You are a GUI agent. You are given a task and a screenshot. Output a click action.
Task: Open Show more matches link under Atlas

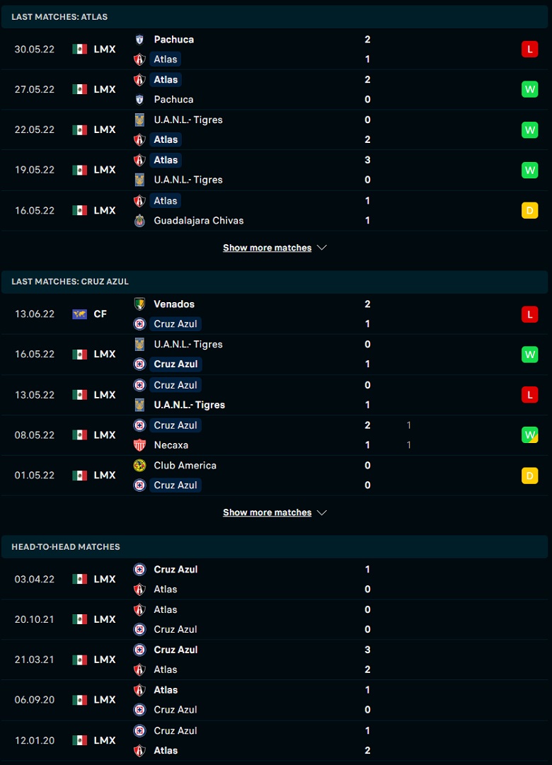267,248
